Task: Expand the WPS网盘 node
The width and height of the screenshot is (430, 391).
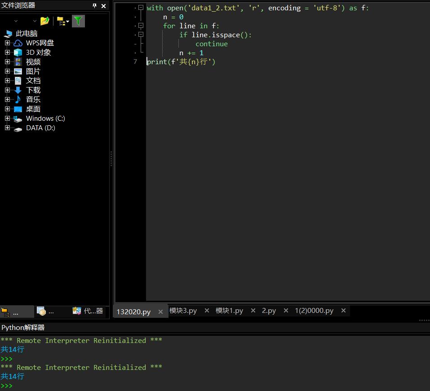Action: pyautogui.click(x=7, y=43)
